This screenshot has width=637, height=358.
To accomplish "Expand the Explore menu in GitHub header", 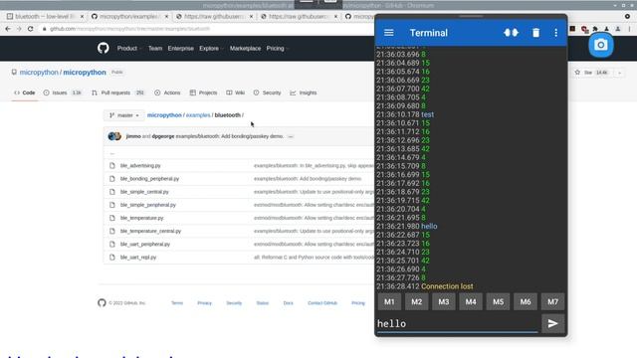I will point(210,49).
